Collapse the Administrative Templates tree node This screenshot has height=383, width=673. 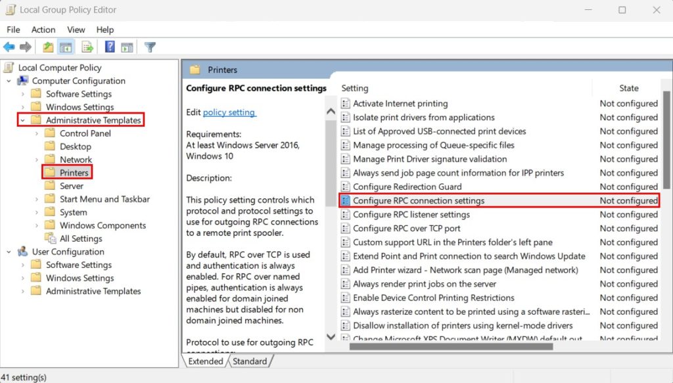[x=23, y=120]
